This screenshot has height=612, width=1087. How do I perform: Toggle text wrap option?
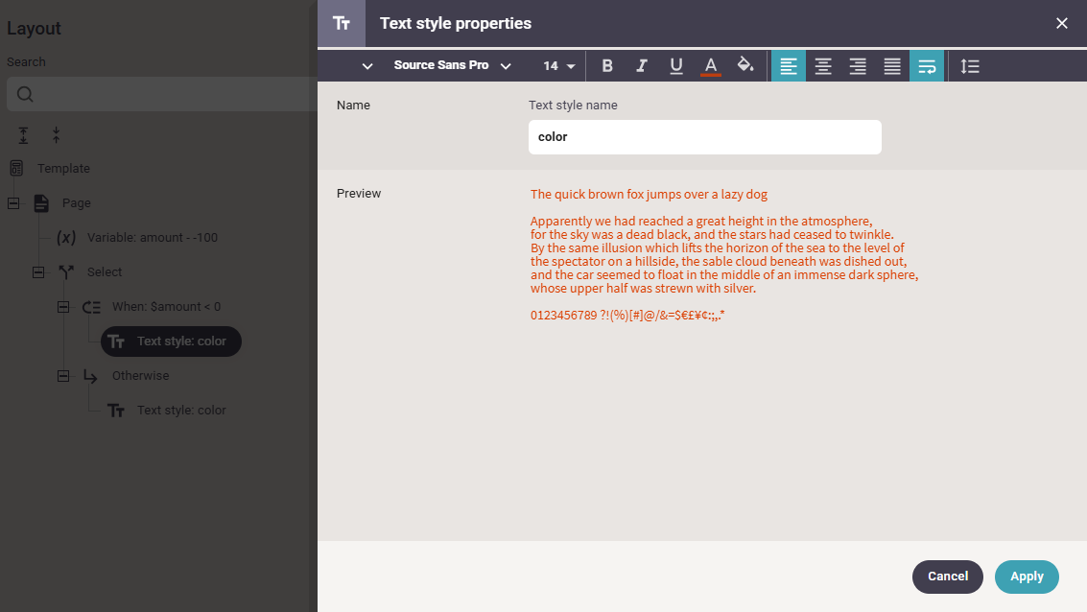pos(927,66)
